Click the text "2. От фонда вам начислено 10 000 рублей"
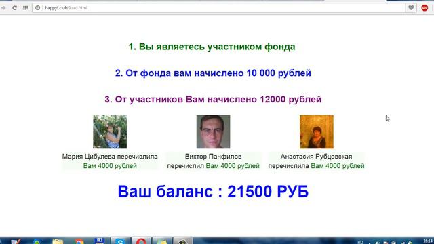The image size is (434, 244). [213, 73]
